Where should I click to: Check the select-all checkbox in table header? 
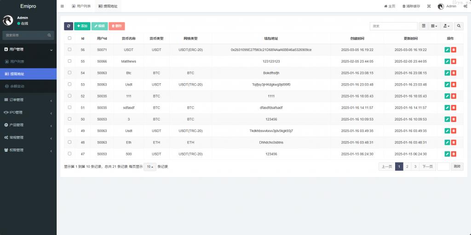[69, 38]
